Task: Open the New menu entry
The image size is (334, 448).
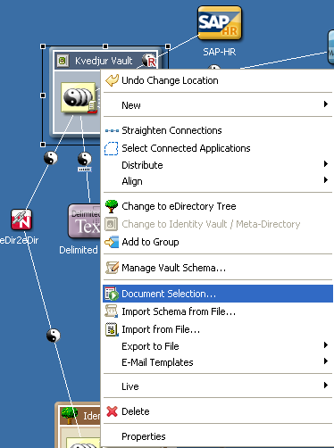Action: pyautogui.click(x=218, y=105)
